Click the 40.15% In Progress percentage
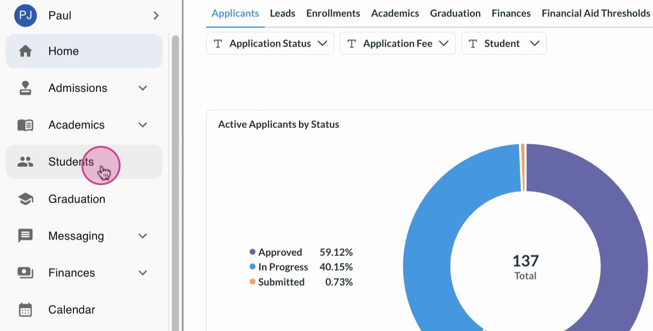Screen dimensions: 653x331 tap(336, 267)
